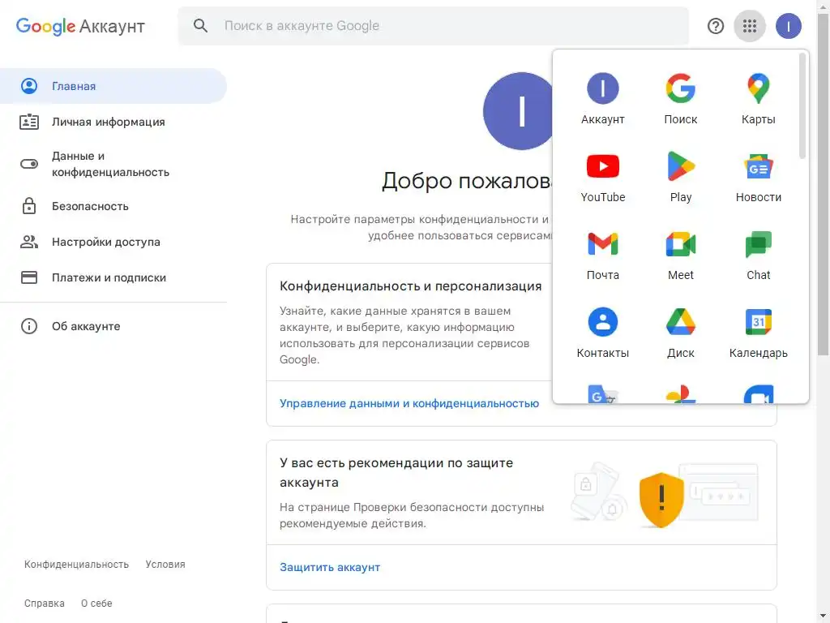Click the Добро пожаловать heading
Viewport: 830px width, 623px height.
(x=467, y=181)
